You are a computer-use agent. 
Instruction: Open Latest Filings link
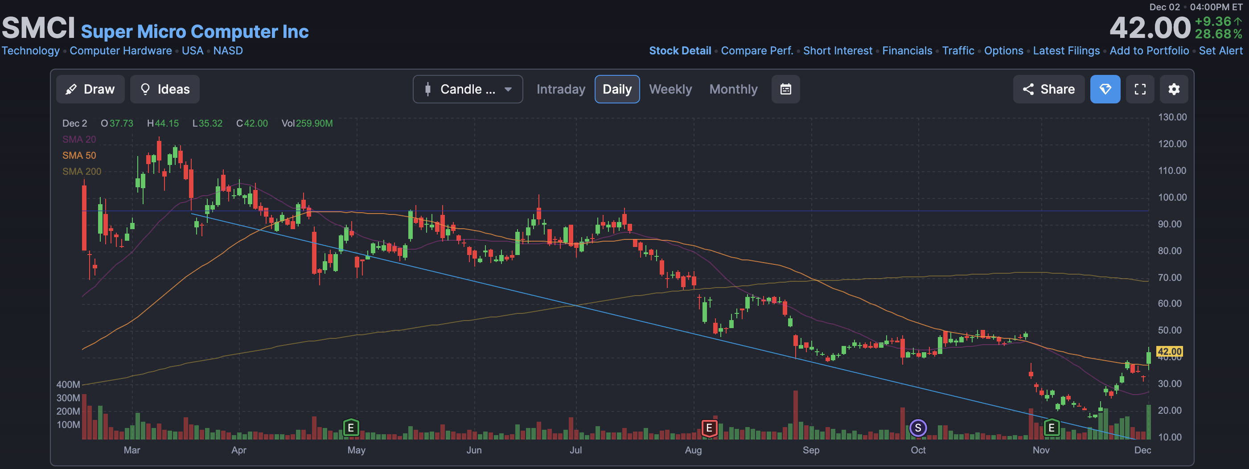[1066, 50]
